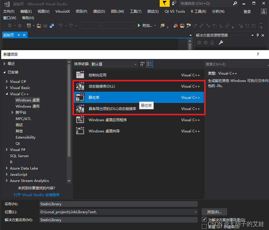The height and width of the screenshot is (230, 269).
Task: Click the New Project toolbar icon
Action: 29,26
